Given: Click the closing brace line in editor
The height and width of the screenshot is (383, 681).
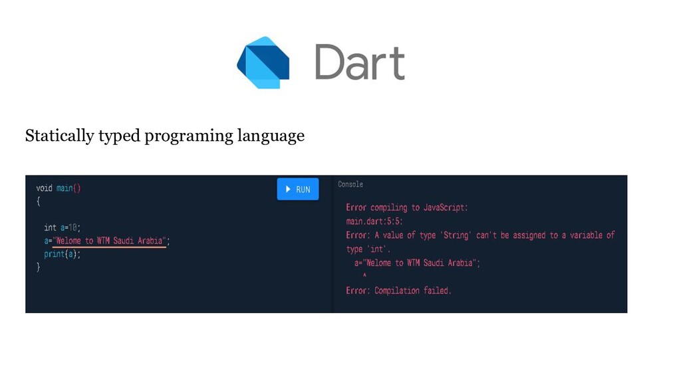Looking at the screenshot, I should pos(38,267).
